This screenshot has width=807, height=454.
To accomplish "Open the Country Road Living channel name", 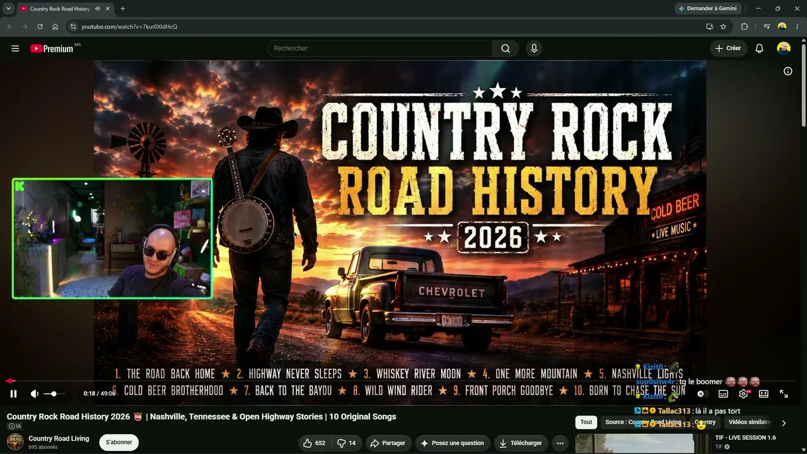I will [x=59, y=438].
